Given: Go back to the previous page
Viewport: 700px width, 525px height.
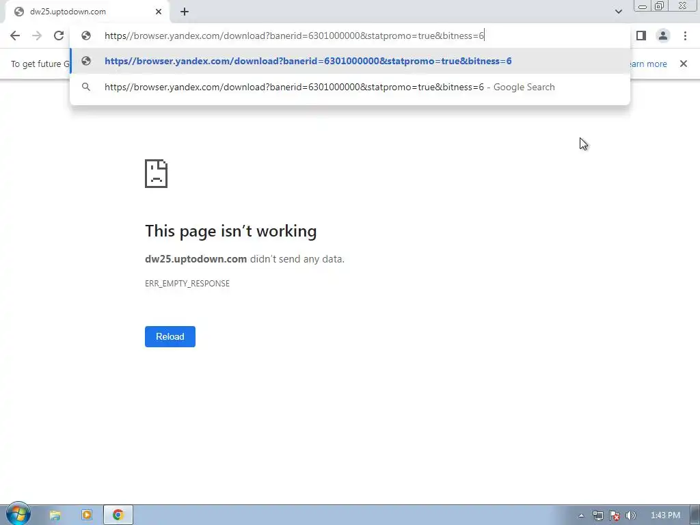Looking at the screenshot, I should 15,36.
